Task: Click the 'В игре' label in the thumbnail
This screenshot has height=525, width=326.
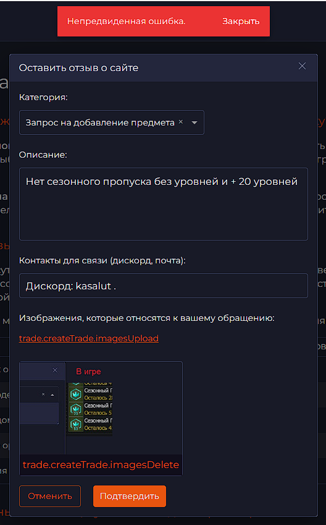Action: [x=88, y=371]
